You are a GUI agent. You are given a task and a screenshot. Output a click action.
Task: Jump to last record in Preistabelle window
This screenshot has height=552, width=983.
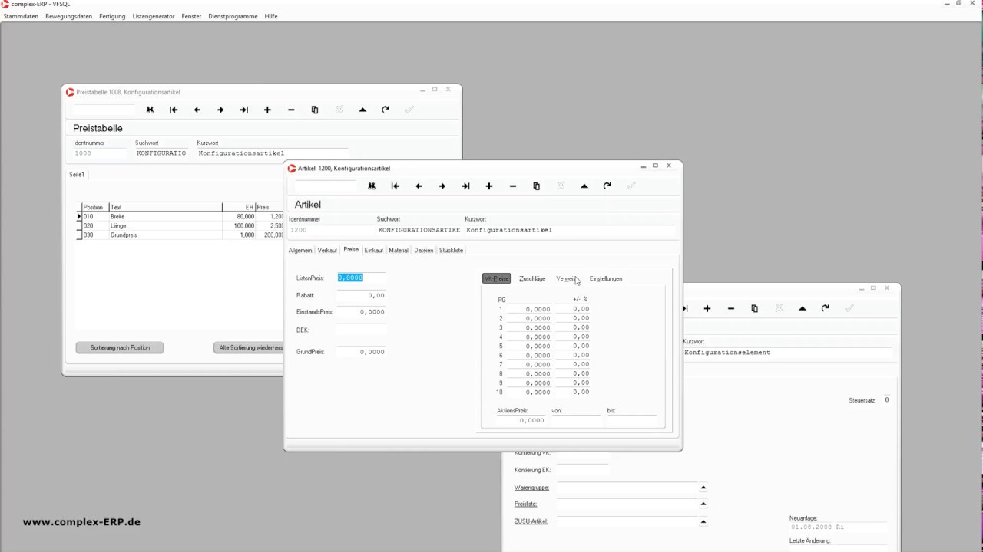click(244, 110)
